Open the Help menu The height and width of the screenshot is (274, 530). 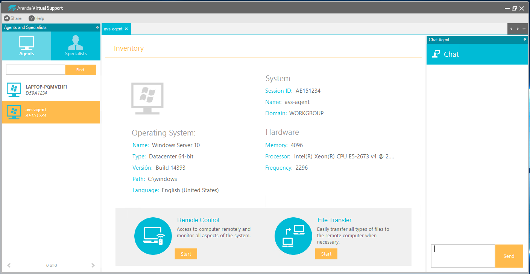(36, 18)
